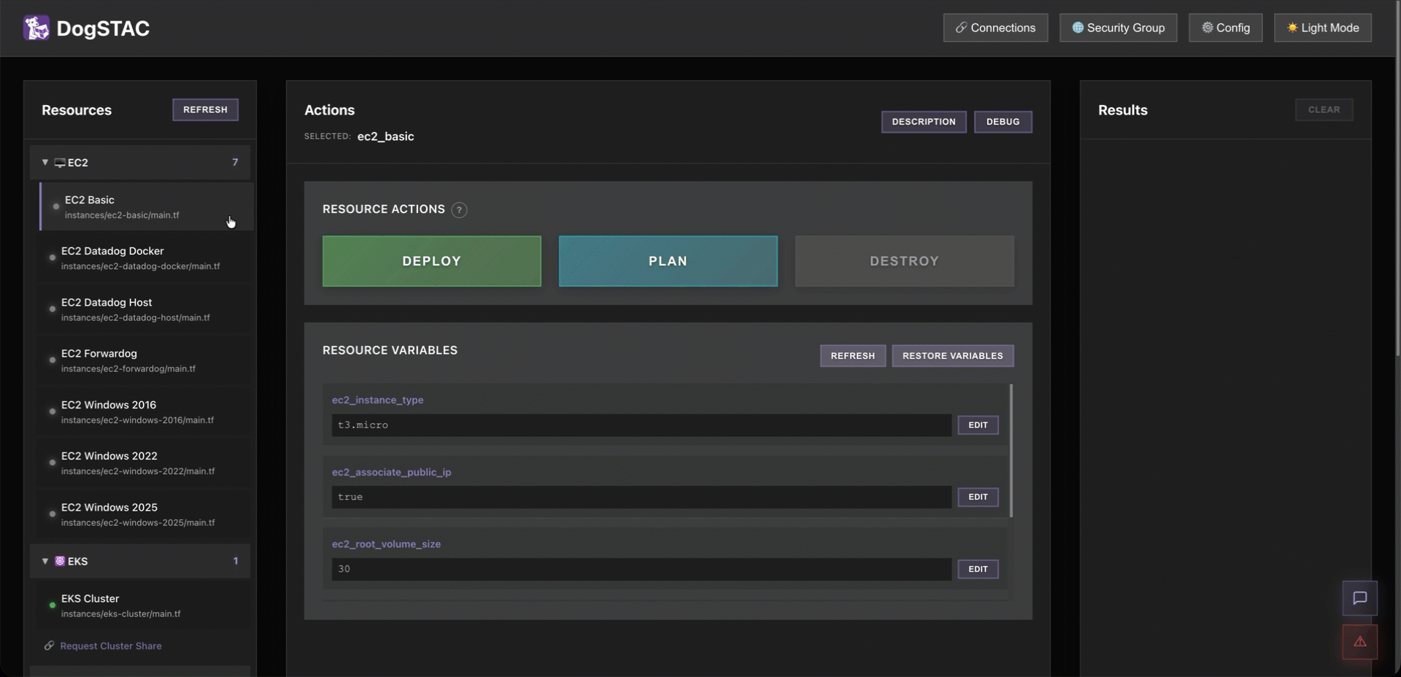Image resolution: width=1401 pixels, height=677 pixels.
Task: Click the ec2_instance_type variable label
Action: [377, 400]
